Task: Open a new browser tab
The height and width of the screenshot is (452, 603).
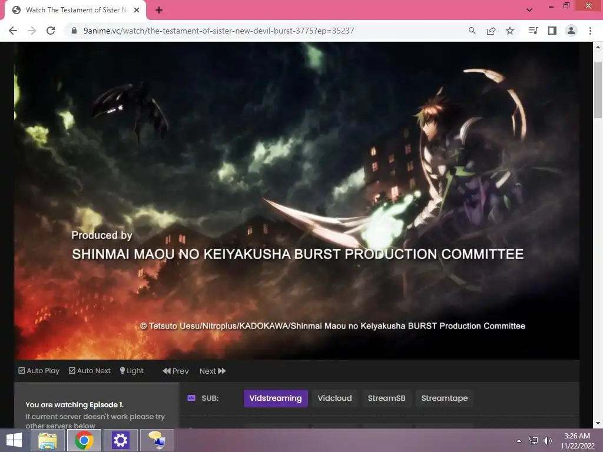Action: click(159, 10)
